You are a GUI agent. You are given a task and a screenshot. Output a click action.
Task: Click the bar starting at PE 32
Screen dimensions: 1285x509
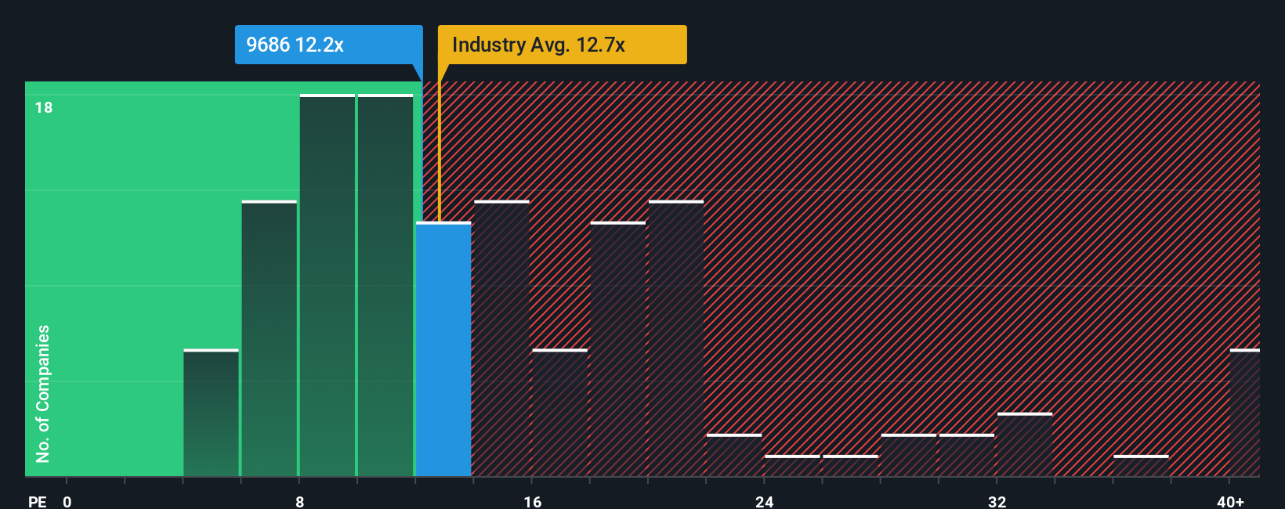[1025, 444]
